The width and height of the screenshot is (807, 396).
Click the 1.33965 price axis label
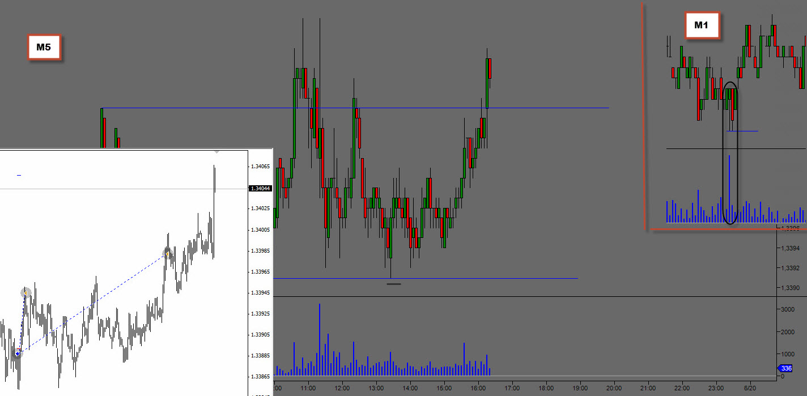click(260, 272)
